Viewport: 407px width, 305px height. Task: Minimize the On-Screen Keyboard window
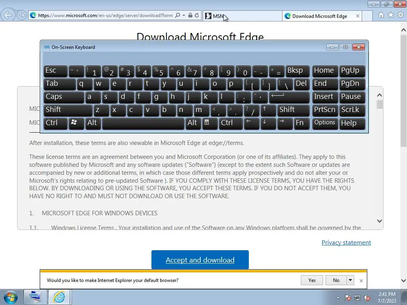[332, 47]
